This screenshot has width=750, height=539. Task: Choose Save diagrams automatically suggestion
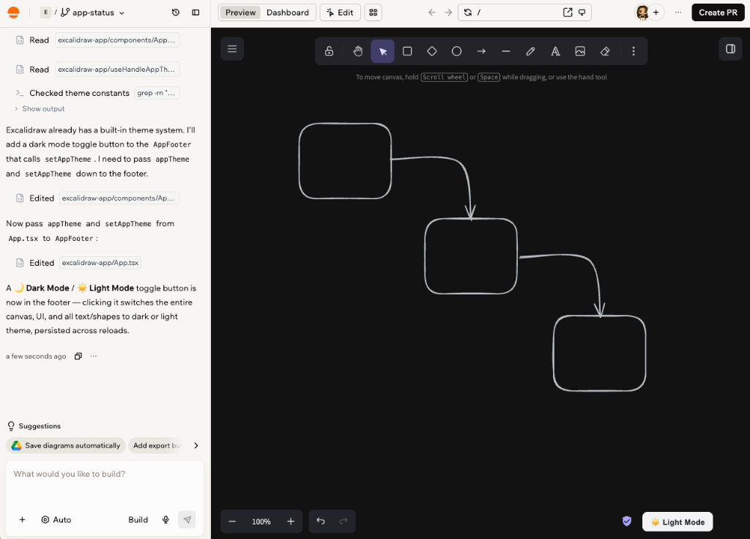tap(65, 445)
